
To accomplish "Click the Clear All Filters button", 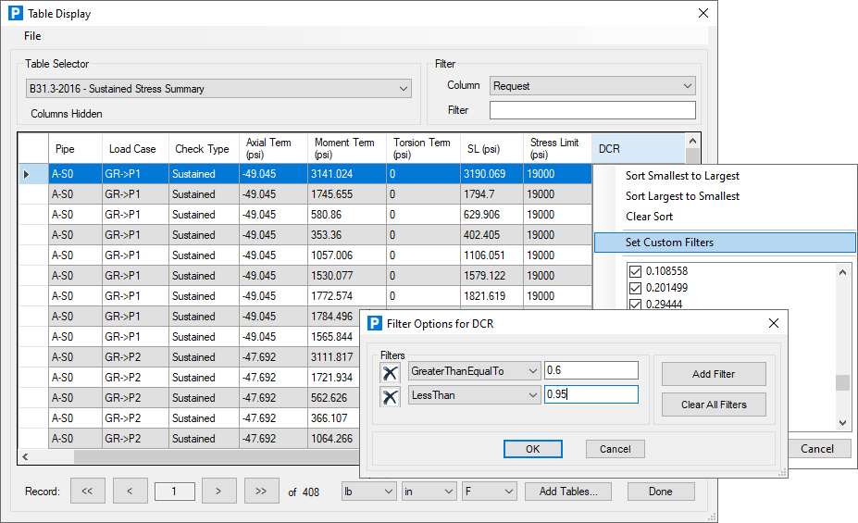I will pos(714,405).
